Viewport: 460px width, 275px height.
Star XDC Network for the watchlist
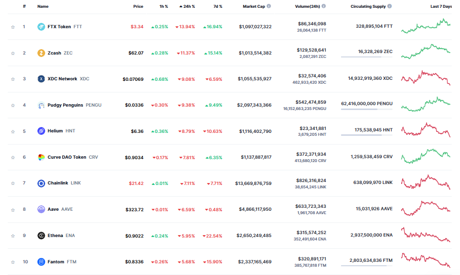pos(13,79)
